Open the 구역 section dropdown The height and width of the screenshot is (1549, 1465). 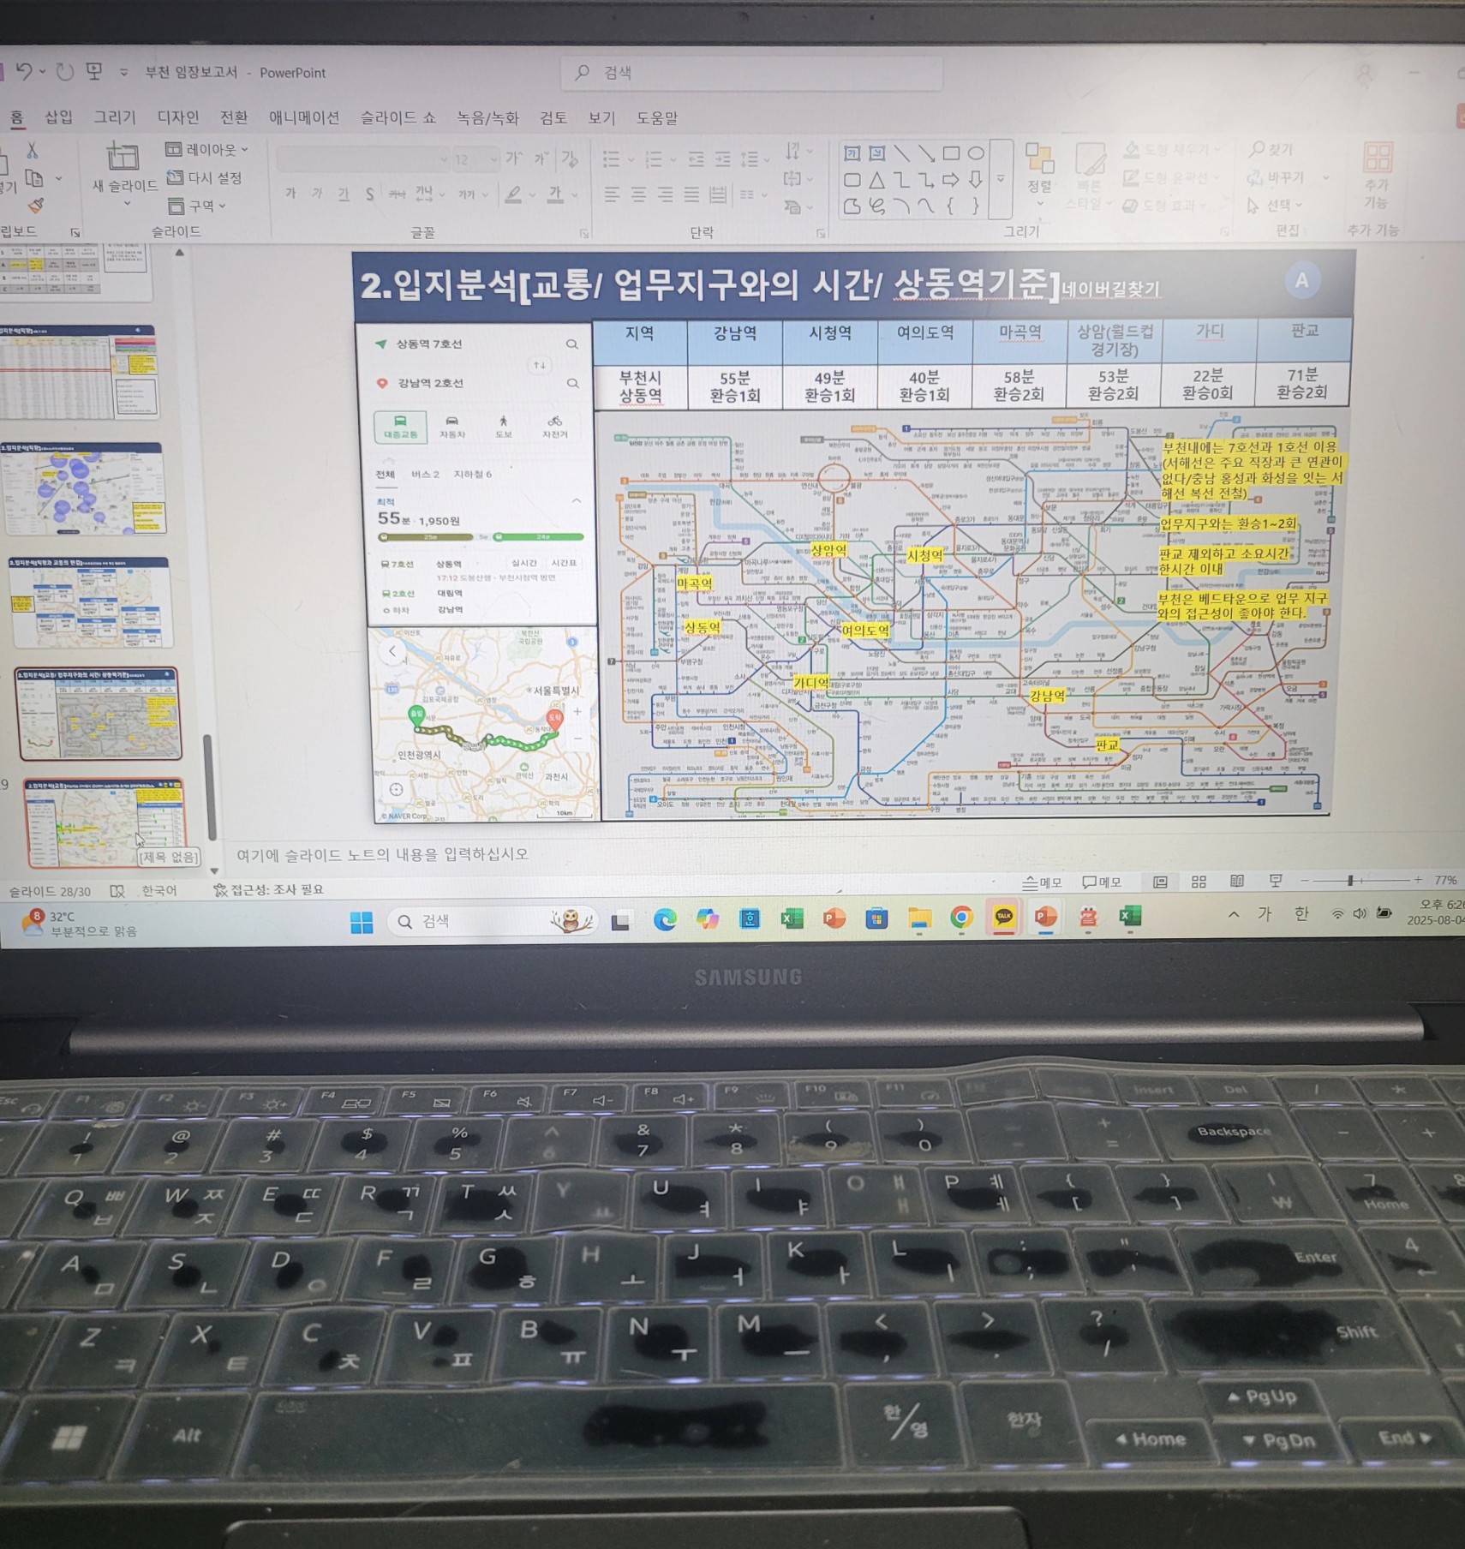(x=197, y=206)
